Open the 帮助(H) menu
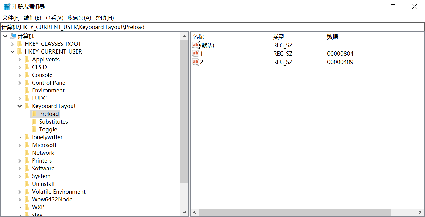425x217 pixels. (105, 18)
